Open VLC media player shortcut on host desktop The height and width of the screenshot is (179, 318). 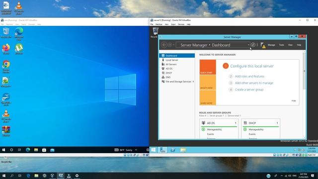[19, 8]
